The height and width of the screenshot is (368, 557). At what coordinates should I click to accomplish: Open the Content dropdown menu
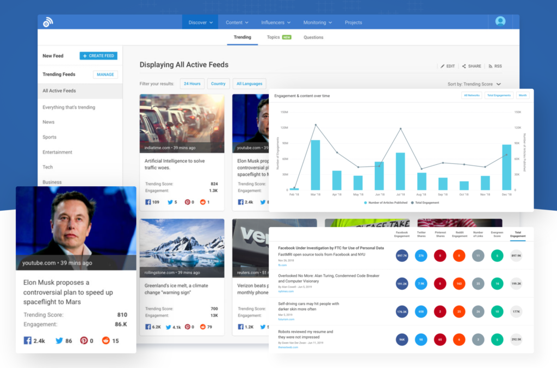click(237, 22)
